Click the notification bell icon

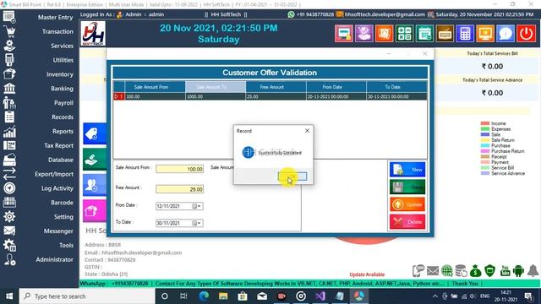coord(533,270)
